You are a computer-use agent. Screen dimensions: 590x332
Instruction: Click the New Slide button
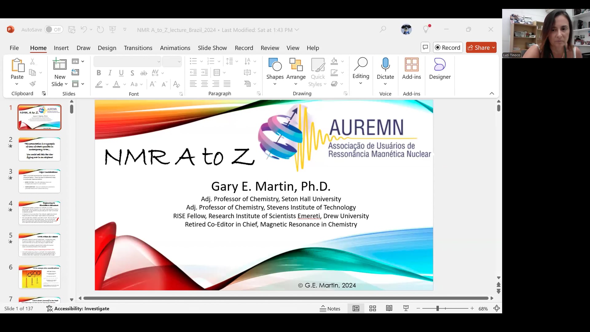pyautogui.click(x=60, y=73)
